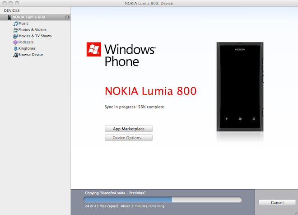Open the Ringtones section
298x215 pixels.
(27, 48)
